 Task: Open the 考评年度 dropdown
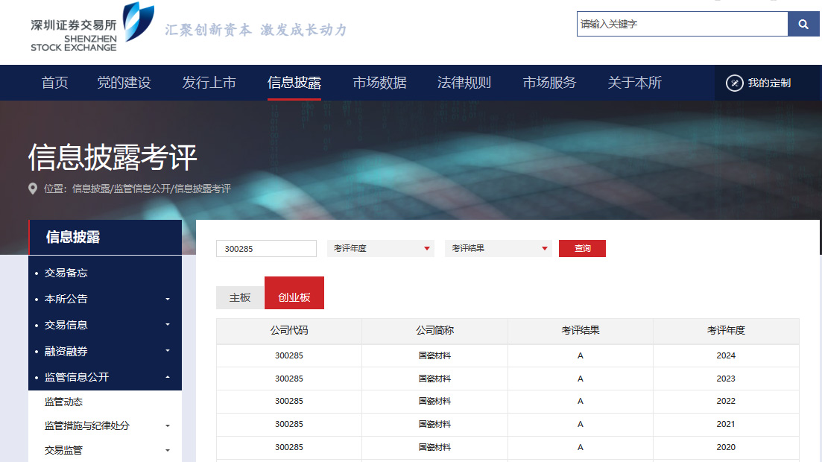click(380, 248)
